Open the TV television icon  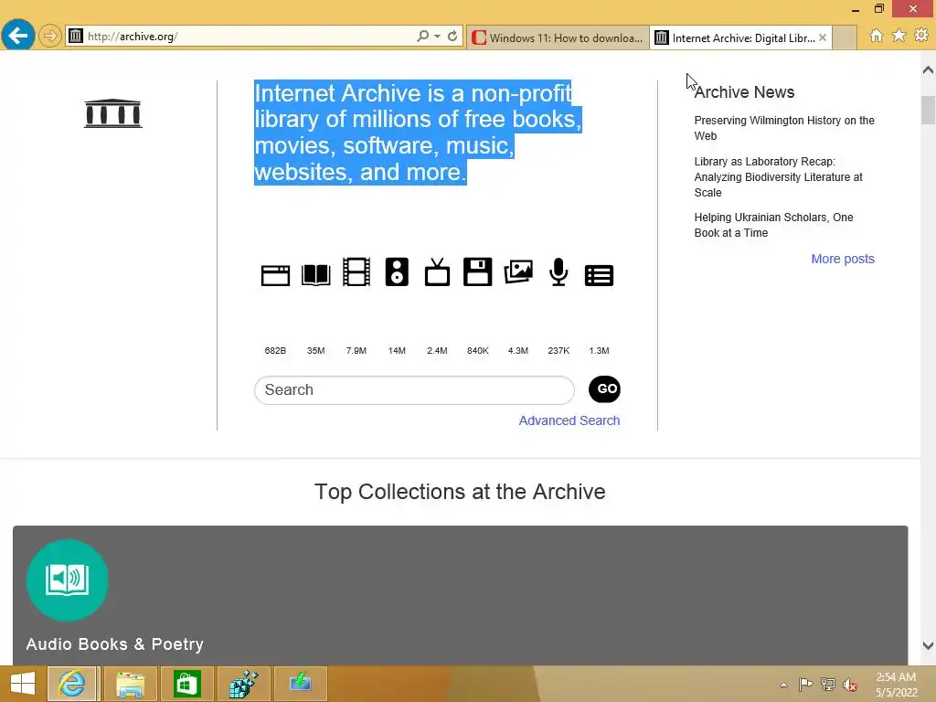point(437,272)
